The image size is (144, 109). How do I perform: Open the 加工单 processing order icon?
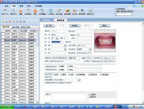75,12
